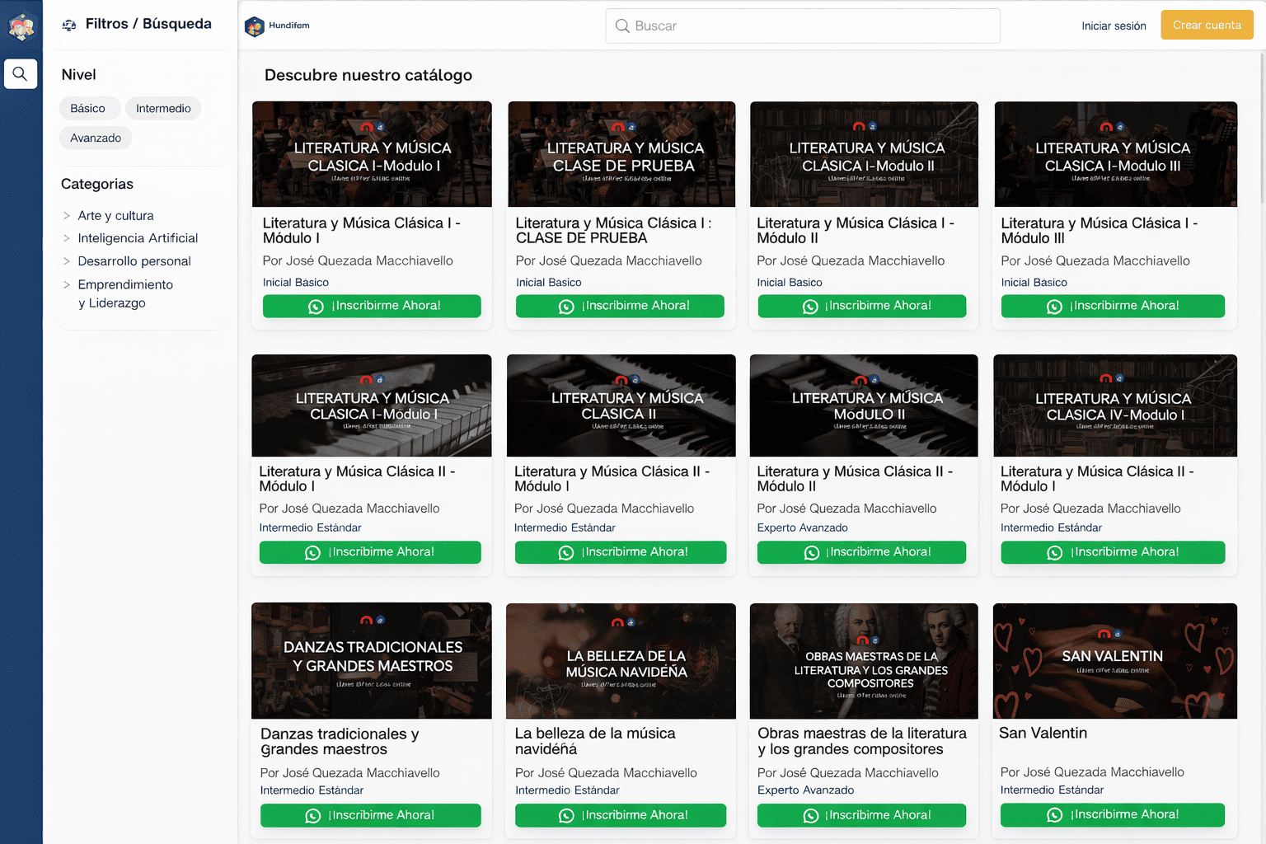This screenshot has height=844, width=1266.
Task: Click WhatsApp icon on Danzas tradicionales button
Action: tap(313, 816)
